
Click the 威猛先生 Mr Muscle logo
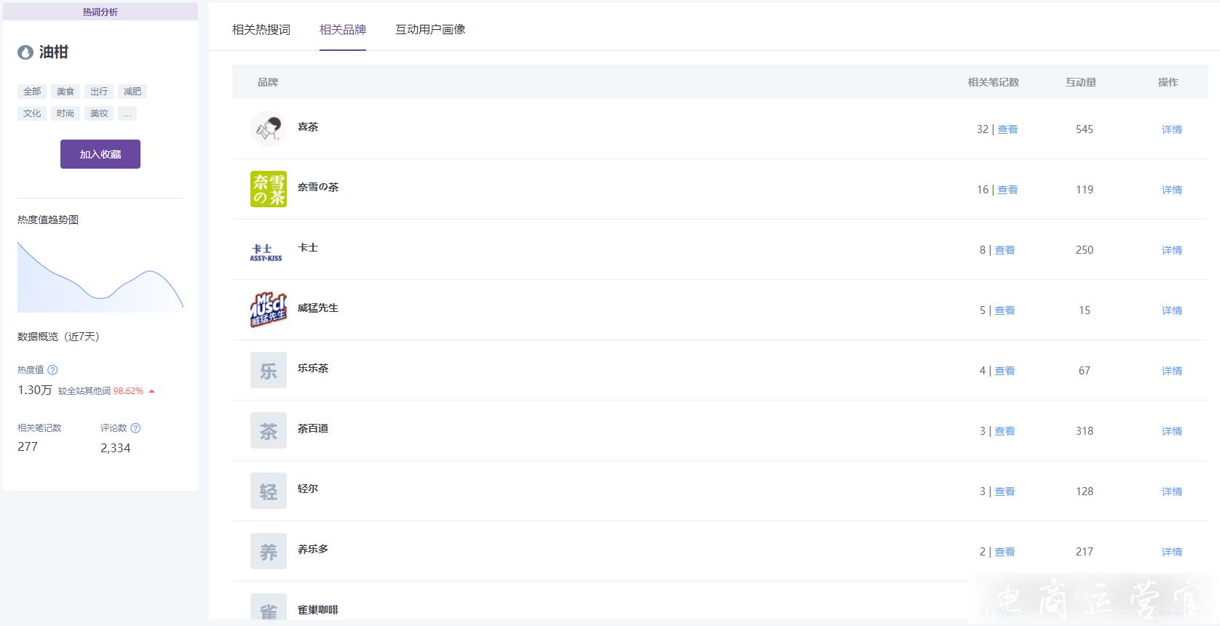[x=269, y=310]
